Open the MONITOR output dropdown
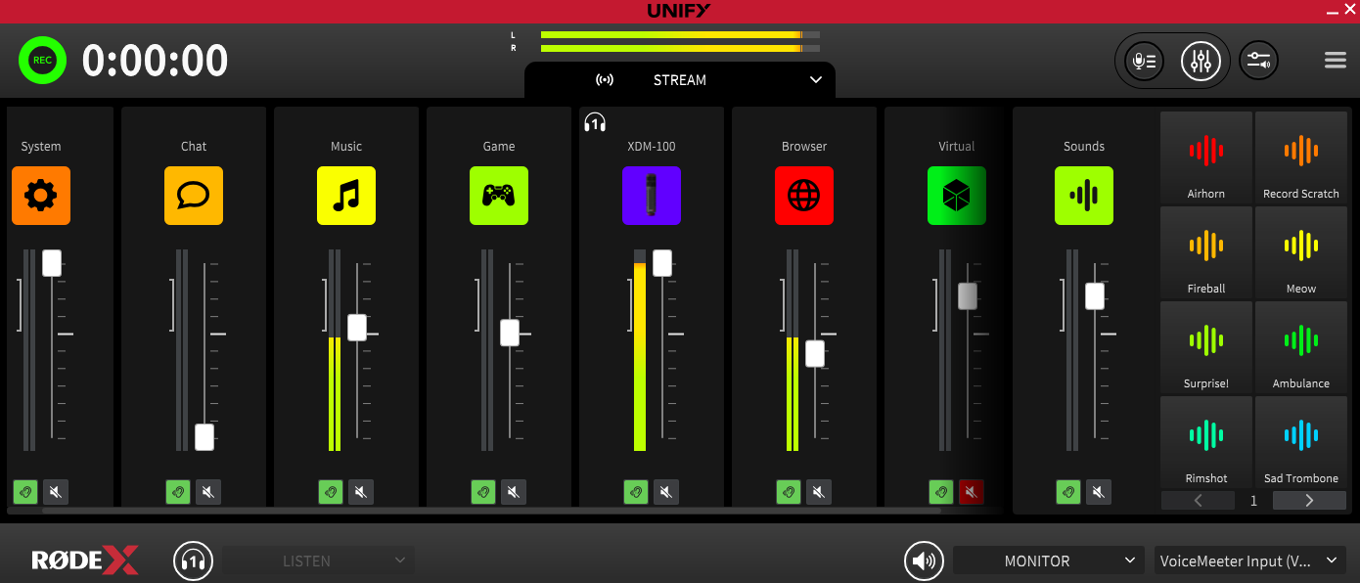1360x583 pixels. [1049, 561]
